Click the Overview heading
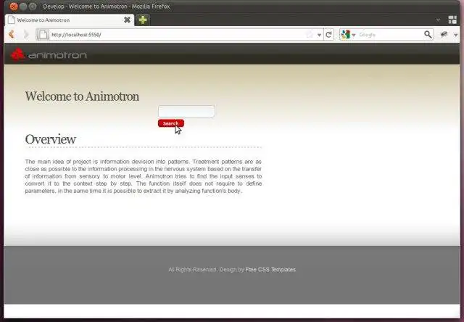 (51, 139)
